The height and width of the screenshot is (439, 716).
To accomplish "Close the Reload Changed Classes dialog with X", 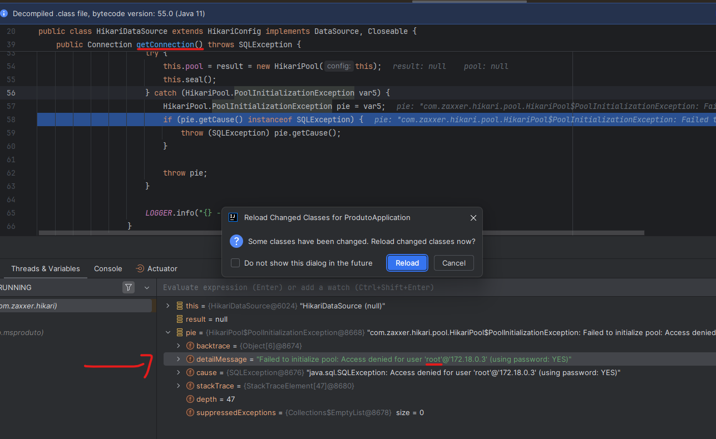I will pos(473,218).
